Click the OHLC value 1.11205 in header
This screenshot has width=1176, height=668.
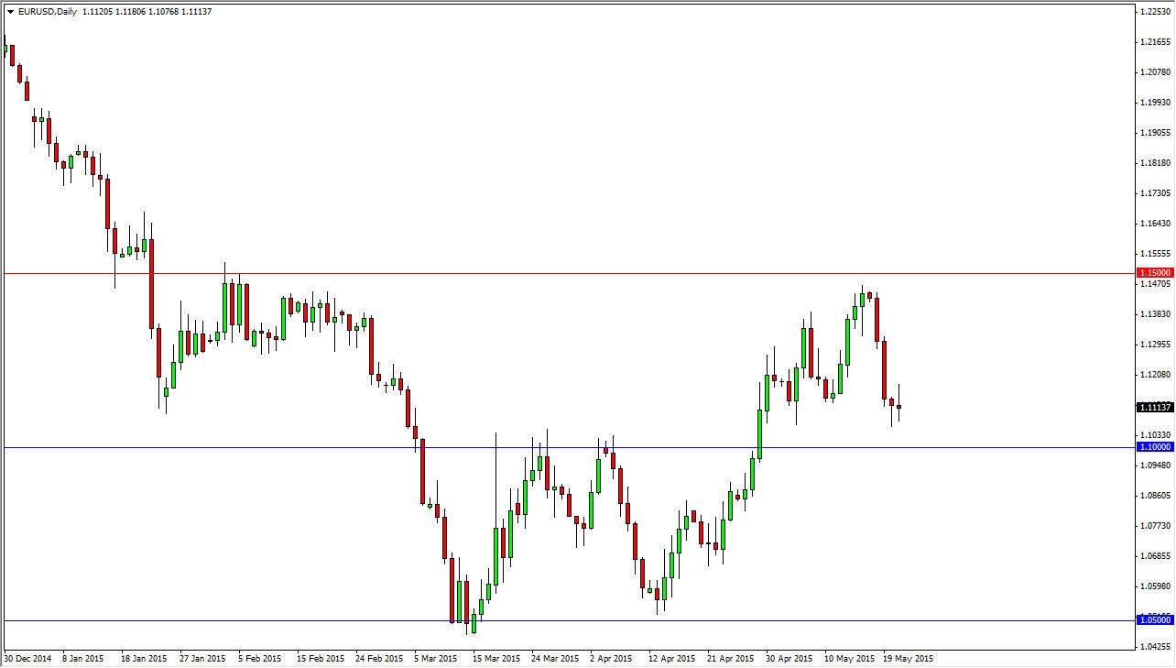pos(96,12)
